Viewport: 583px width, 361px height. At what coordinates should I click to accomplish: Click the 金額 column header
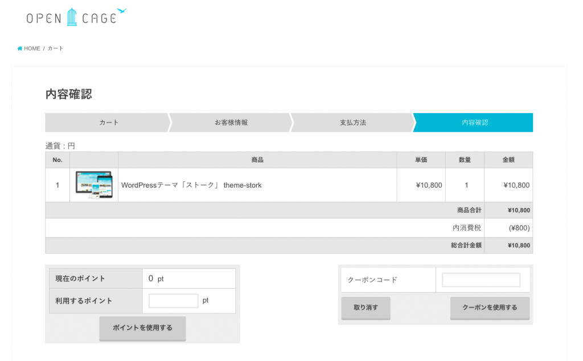point(508,160)
